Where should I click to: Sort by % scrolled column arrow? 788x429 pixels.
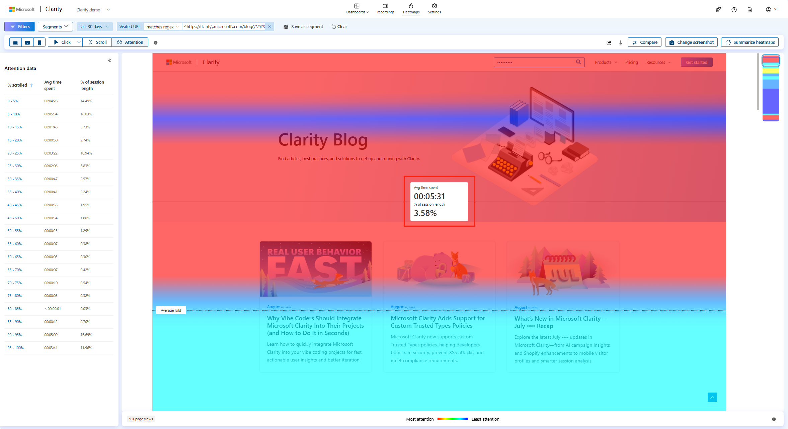[x=31, y=85]
